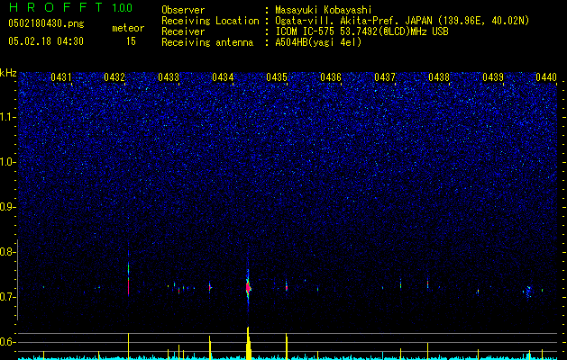The image size is (567, 360).
Task: Click the 'Observer' label
Action: click(x=183, y=10)
